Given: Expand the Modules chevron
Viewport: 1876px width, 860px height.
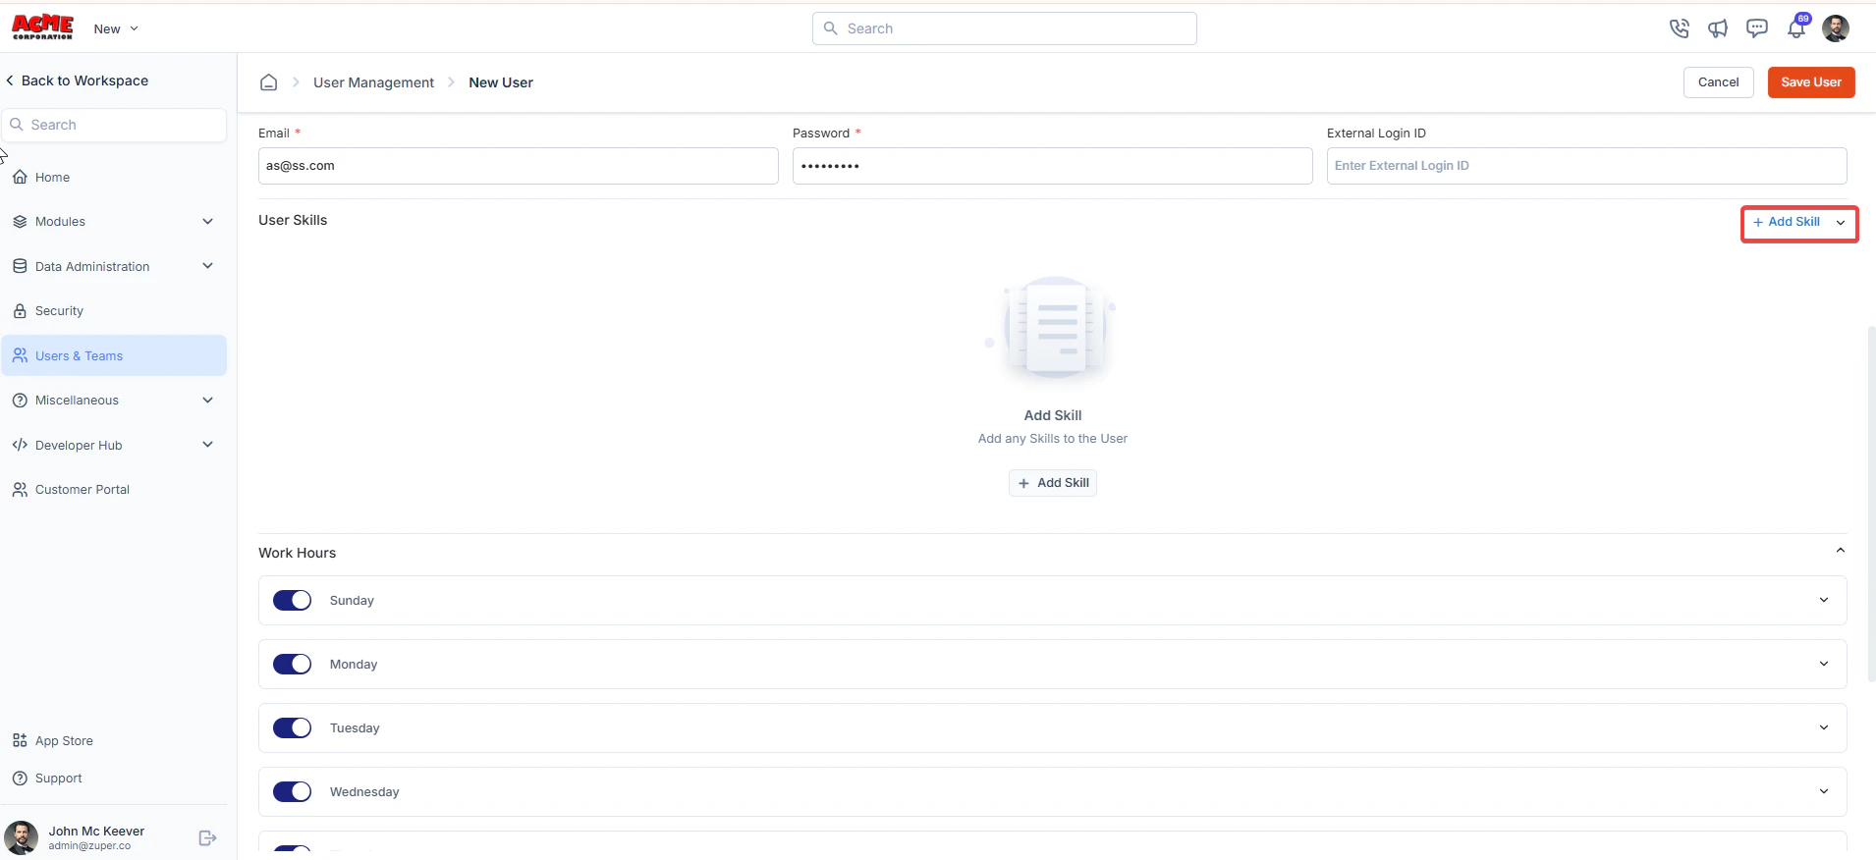Looking at the screenshot, I should coord(207,221).
